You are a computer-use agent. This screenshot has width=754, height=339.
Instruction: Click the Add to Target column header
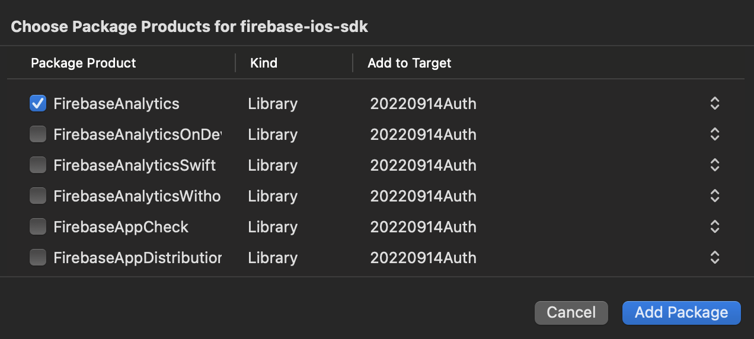click(410, 63)
